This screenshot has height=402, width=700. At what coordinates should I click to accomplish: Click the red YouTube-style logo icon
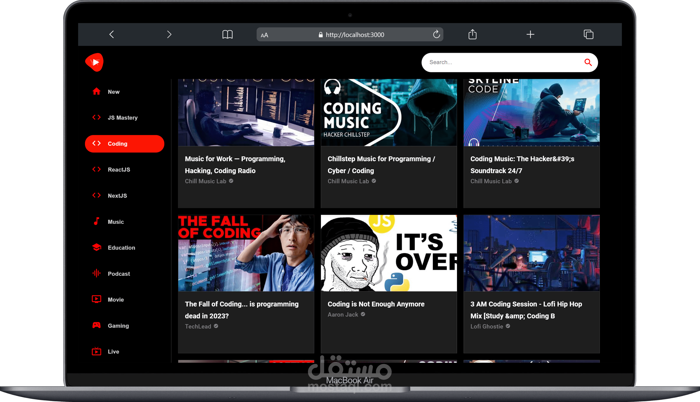95,62
